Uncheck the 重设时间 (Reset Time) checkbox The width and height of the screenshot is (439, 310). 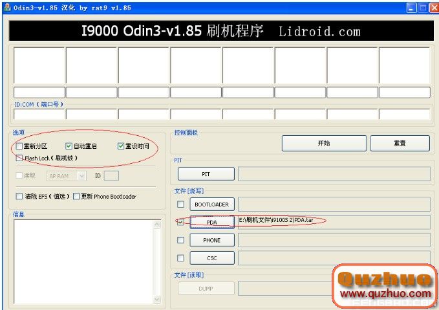click(x=121, y=146)
